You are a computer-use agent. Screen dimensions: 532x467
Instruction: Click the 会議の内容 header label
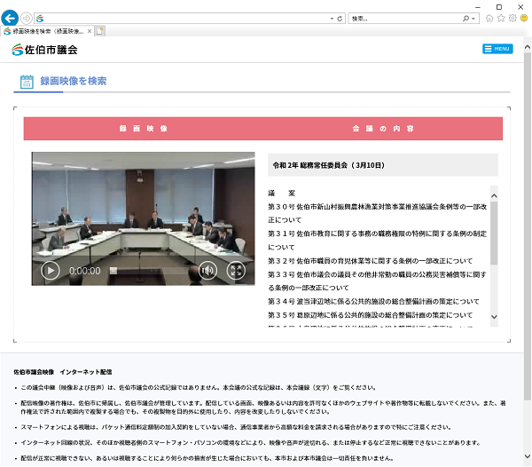(x=383, y=129)
